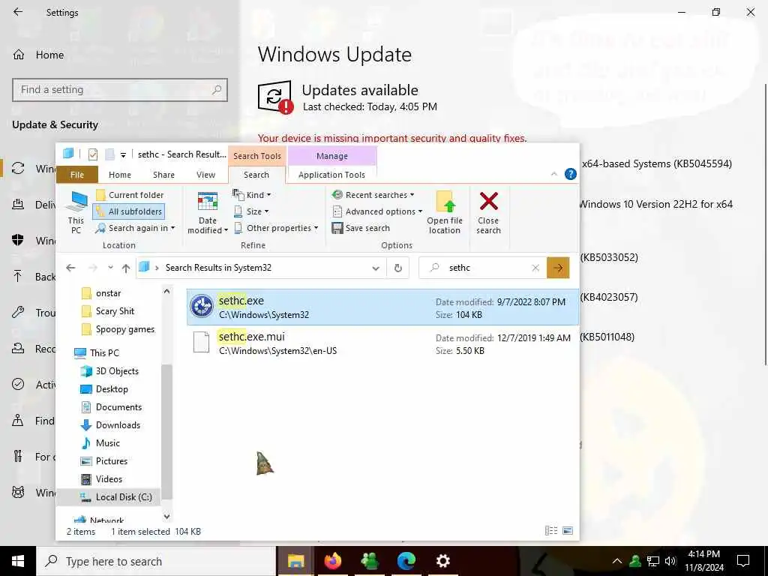Click red X Close search icon
Image resolution: width=768 pixels, height=576 pixels.
coord(489,201)
